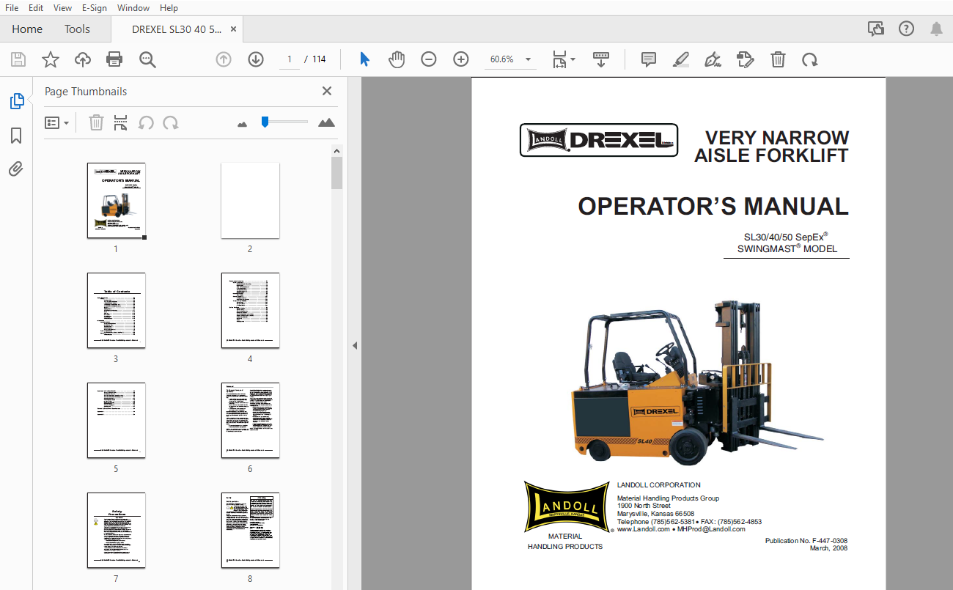
Task: Select page 6 thumbnail
Action: pos(250,421)
